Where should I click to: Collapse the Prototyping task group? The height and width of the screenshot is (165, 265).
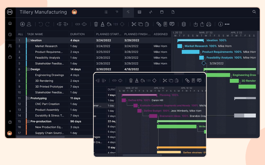[x=28, y=98]
